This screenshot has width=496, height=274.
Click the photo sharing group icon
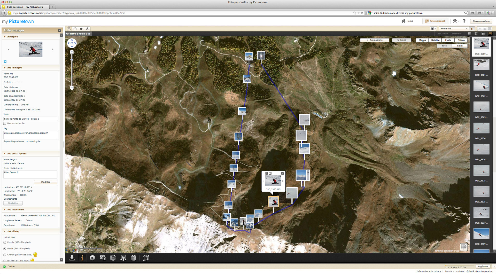123,258
